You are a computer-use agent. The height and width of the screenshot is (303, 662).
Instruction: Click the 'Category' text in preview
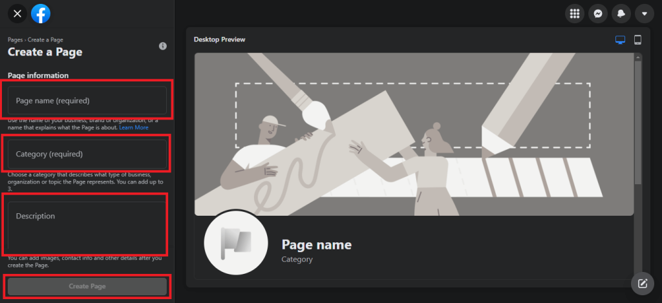pos(297,259)
